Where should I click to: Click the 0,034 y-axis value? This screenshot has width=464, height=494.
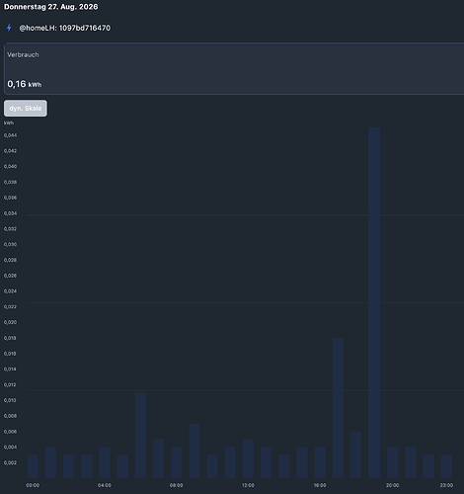coord(10,213)
